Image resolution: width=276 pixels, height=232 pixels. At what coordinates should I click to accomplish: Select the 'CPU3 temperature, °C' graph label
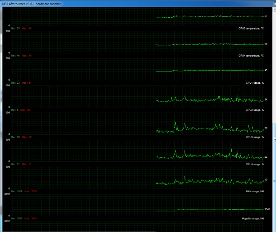click(251, 29)
